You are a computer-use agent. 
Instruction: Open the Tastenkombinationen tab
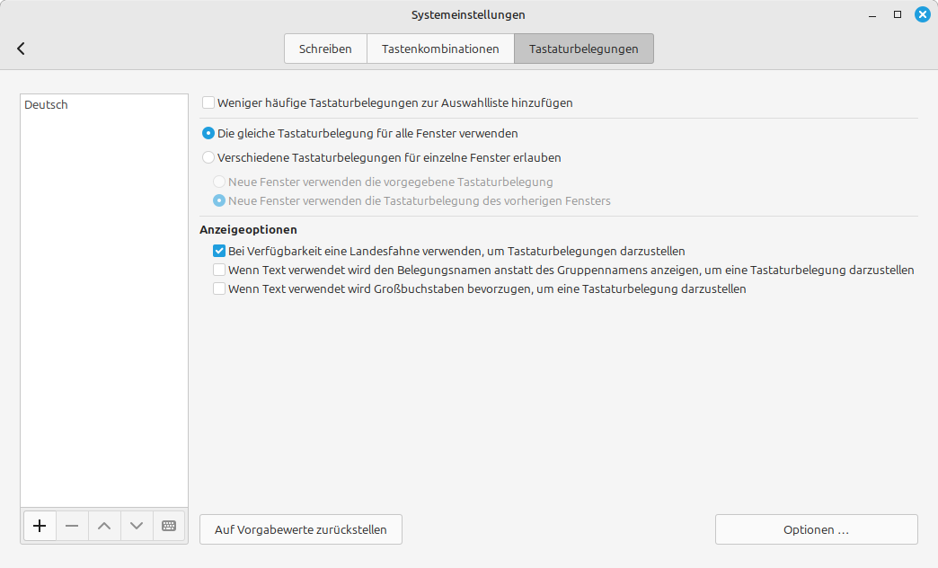coord(440,49)
